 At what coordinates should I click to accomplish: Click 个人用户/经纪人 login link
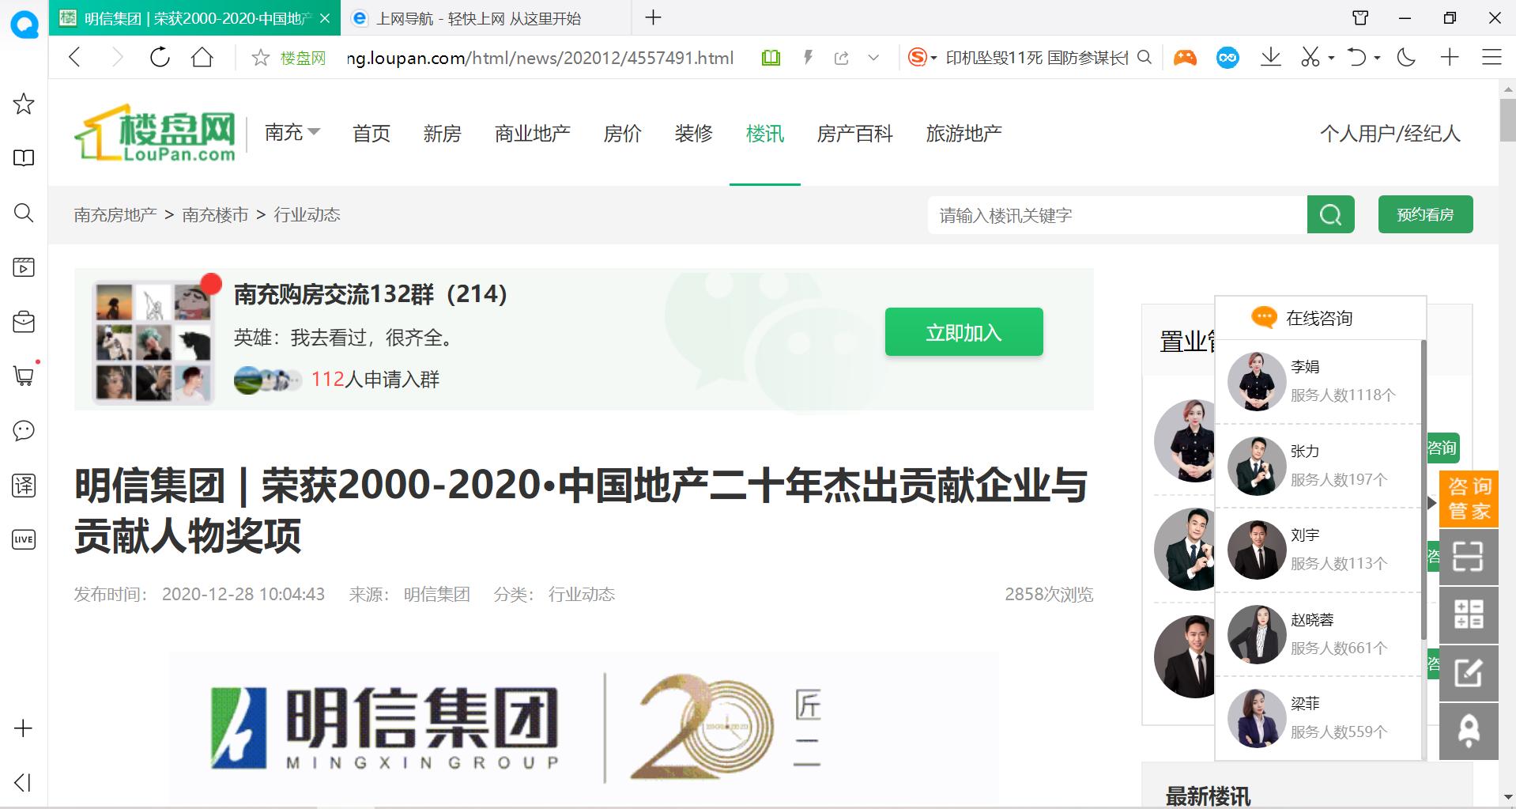1390,134
